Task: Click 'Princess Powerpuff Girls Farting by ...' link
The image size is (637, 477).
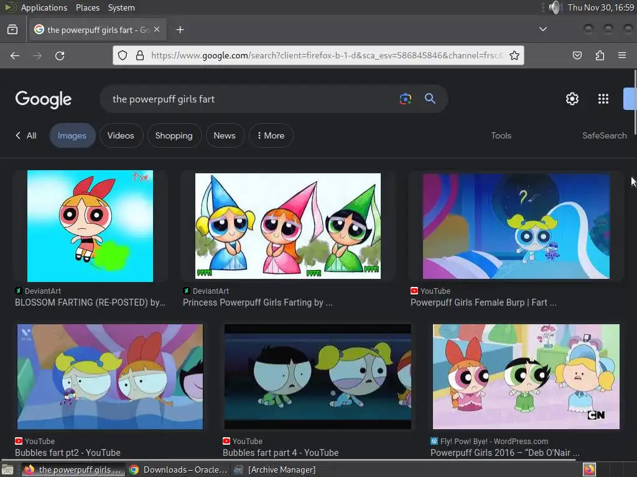Action: click(258, 302)
